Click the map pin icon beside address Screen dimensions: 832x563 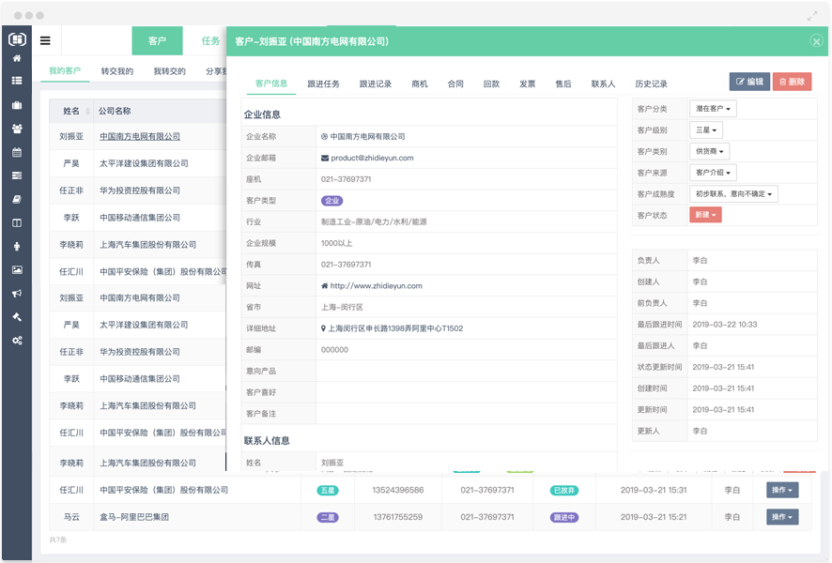click(323, 328)
